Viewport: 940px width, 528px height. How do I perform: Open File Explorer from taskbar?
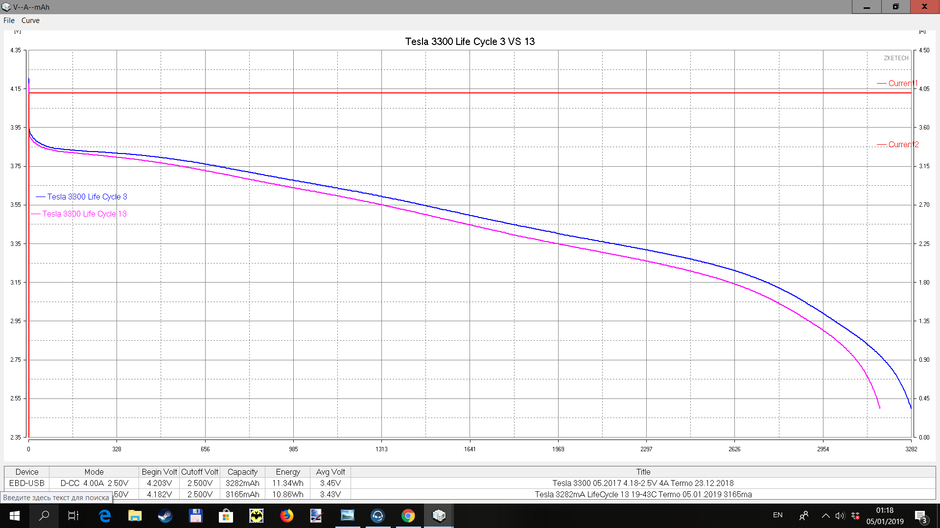[135, 516]
